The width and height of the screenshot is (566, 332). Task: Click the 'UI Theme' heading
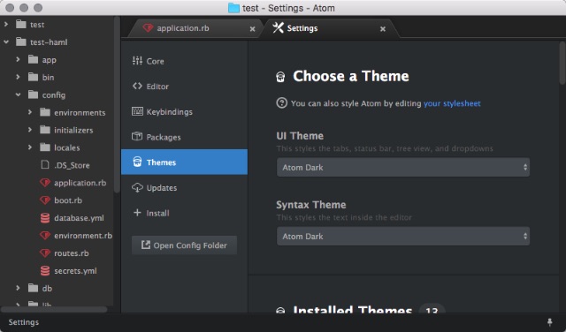point(300,136)
